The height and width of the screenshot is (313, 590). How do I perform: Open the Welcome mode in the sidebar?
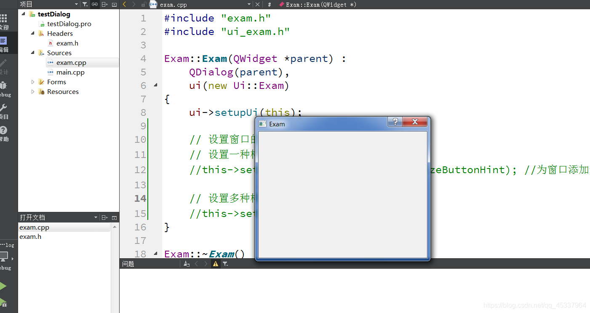(3, 22)
